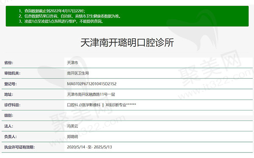
Task: Select the notice line 查询数据截止到2022年4月17日22时
Action: click(52, 11)
